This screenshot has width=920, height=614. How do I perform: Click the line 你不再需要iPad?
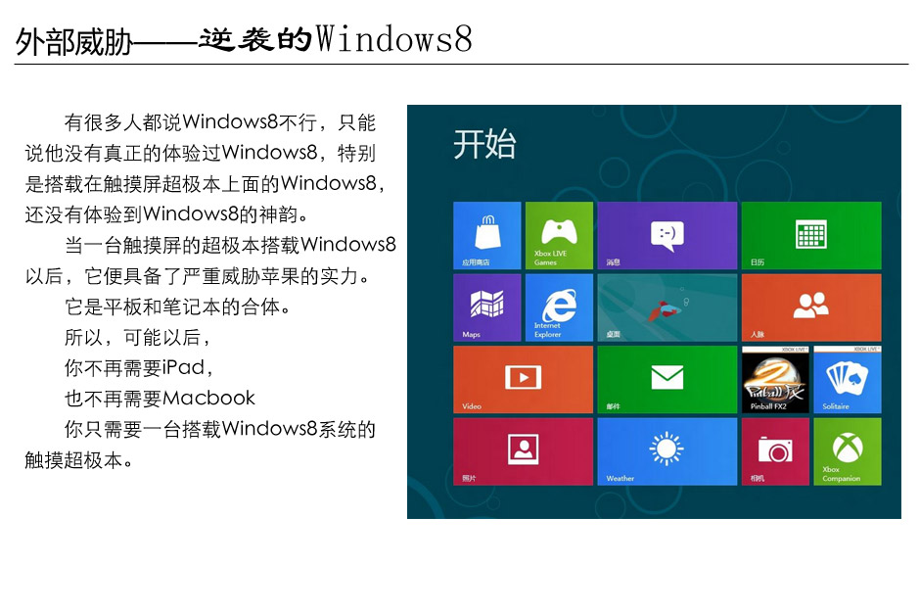139,368
